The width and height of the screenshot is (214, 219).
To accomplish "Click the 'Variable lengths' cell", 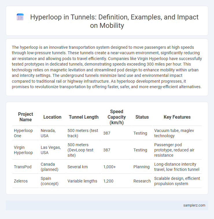I will coord(84,181).
